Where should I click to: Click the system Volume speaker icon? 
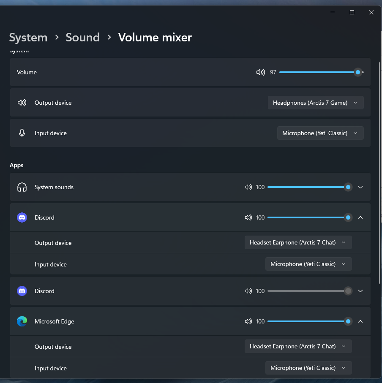coord(261,72)
